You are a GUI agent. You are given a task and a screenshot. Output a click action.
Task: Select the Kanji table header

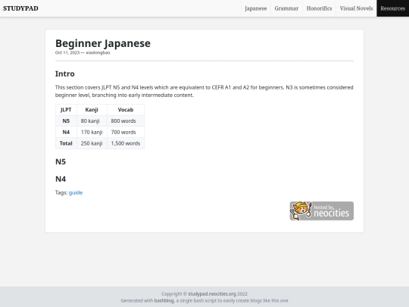click(x=92, y=110)
